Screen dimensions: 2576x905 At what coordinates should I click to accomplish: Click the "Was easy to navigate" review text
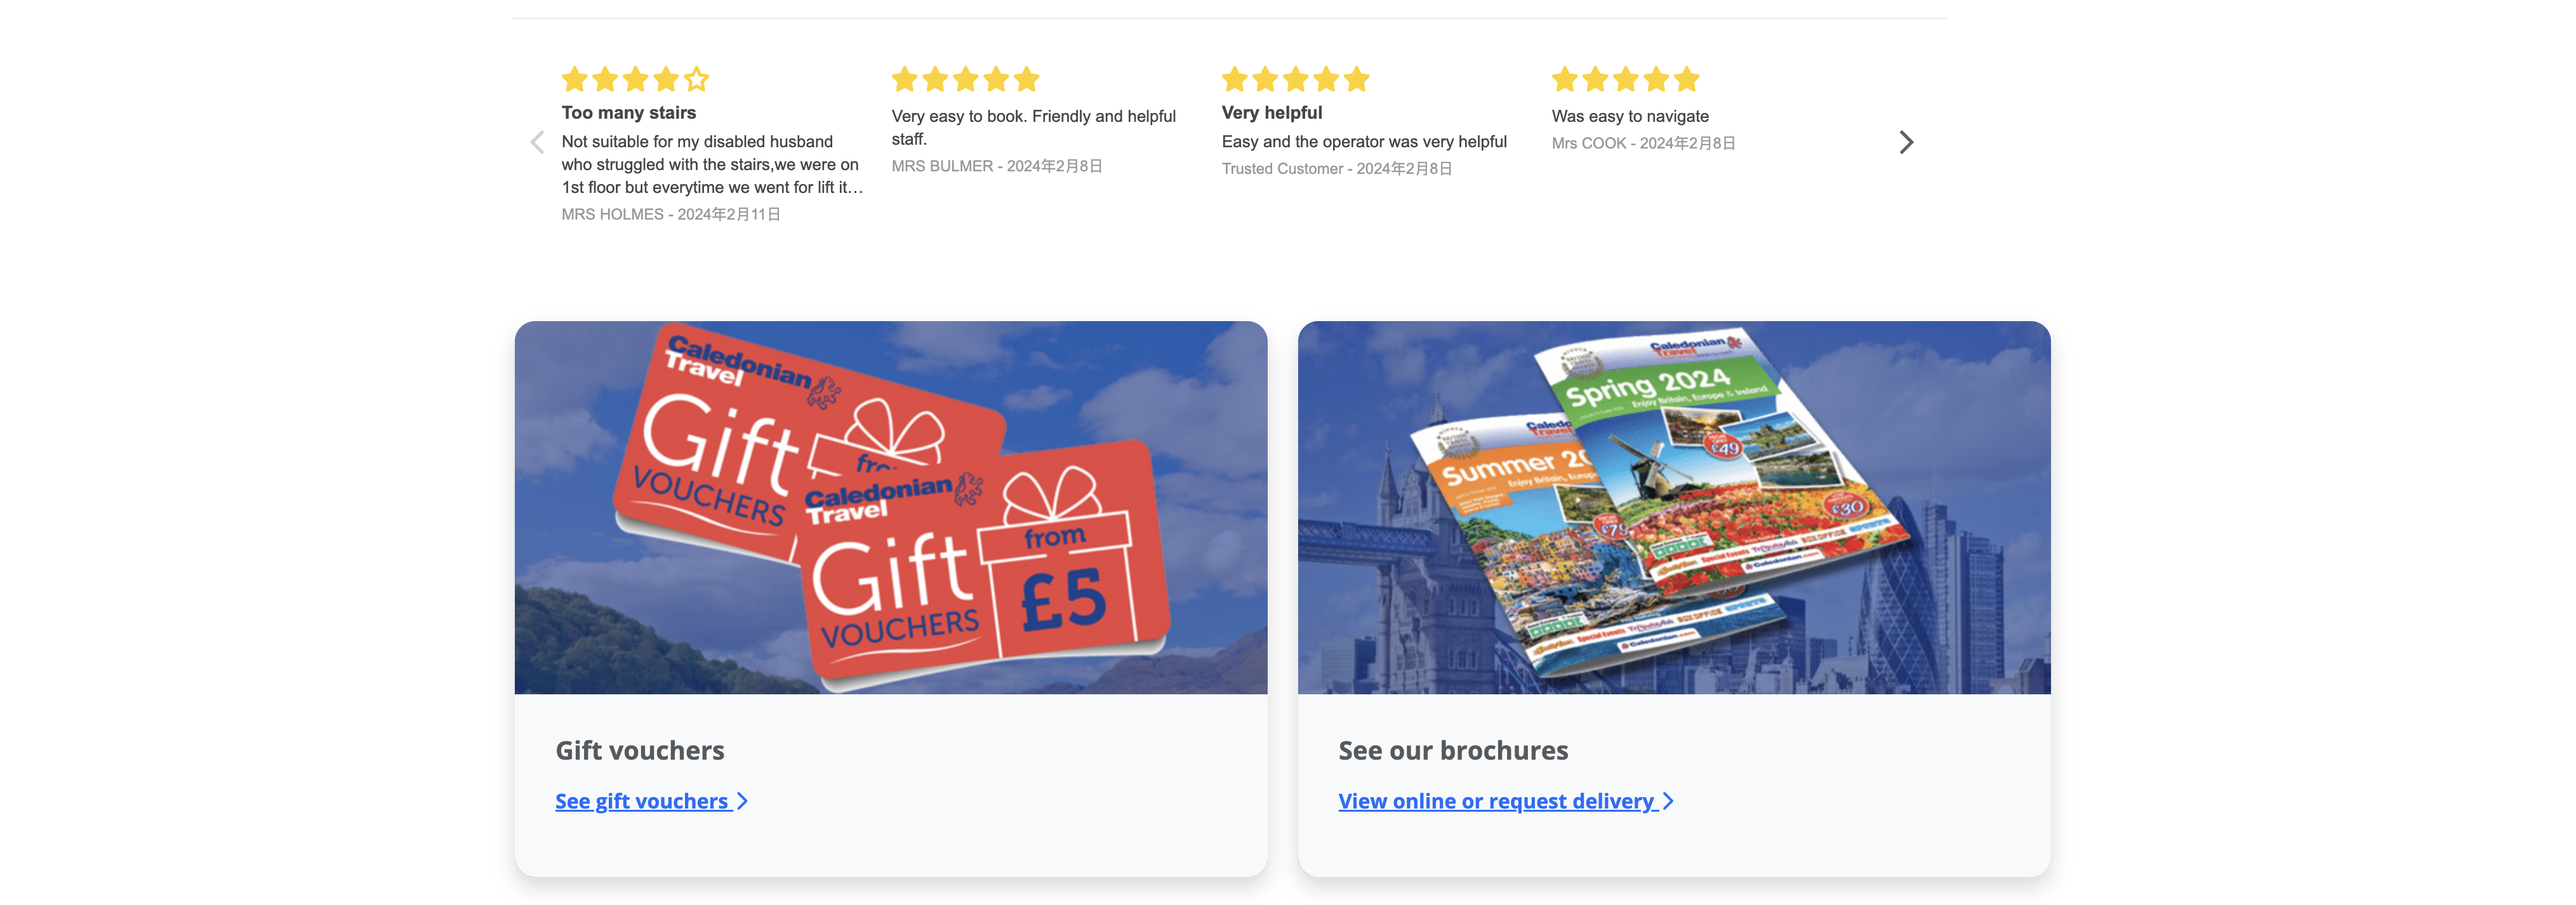click(1629, 116)
